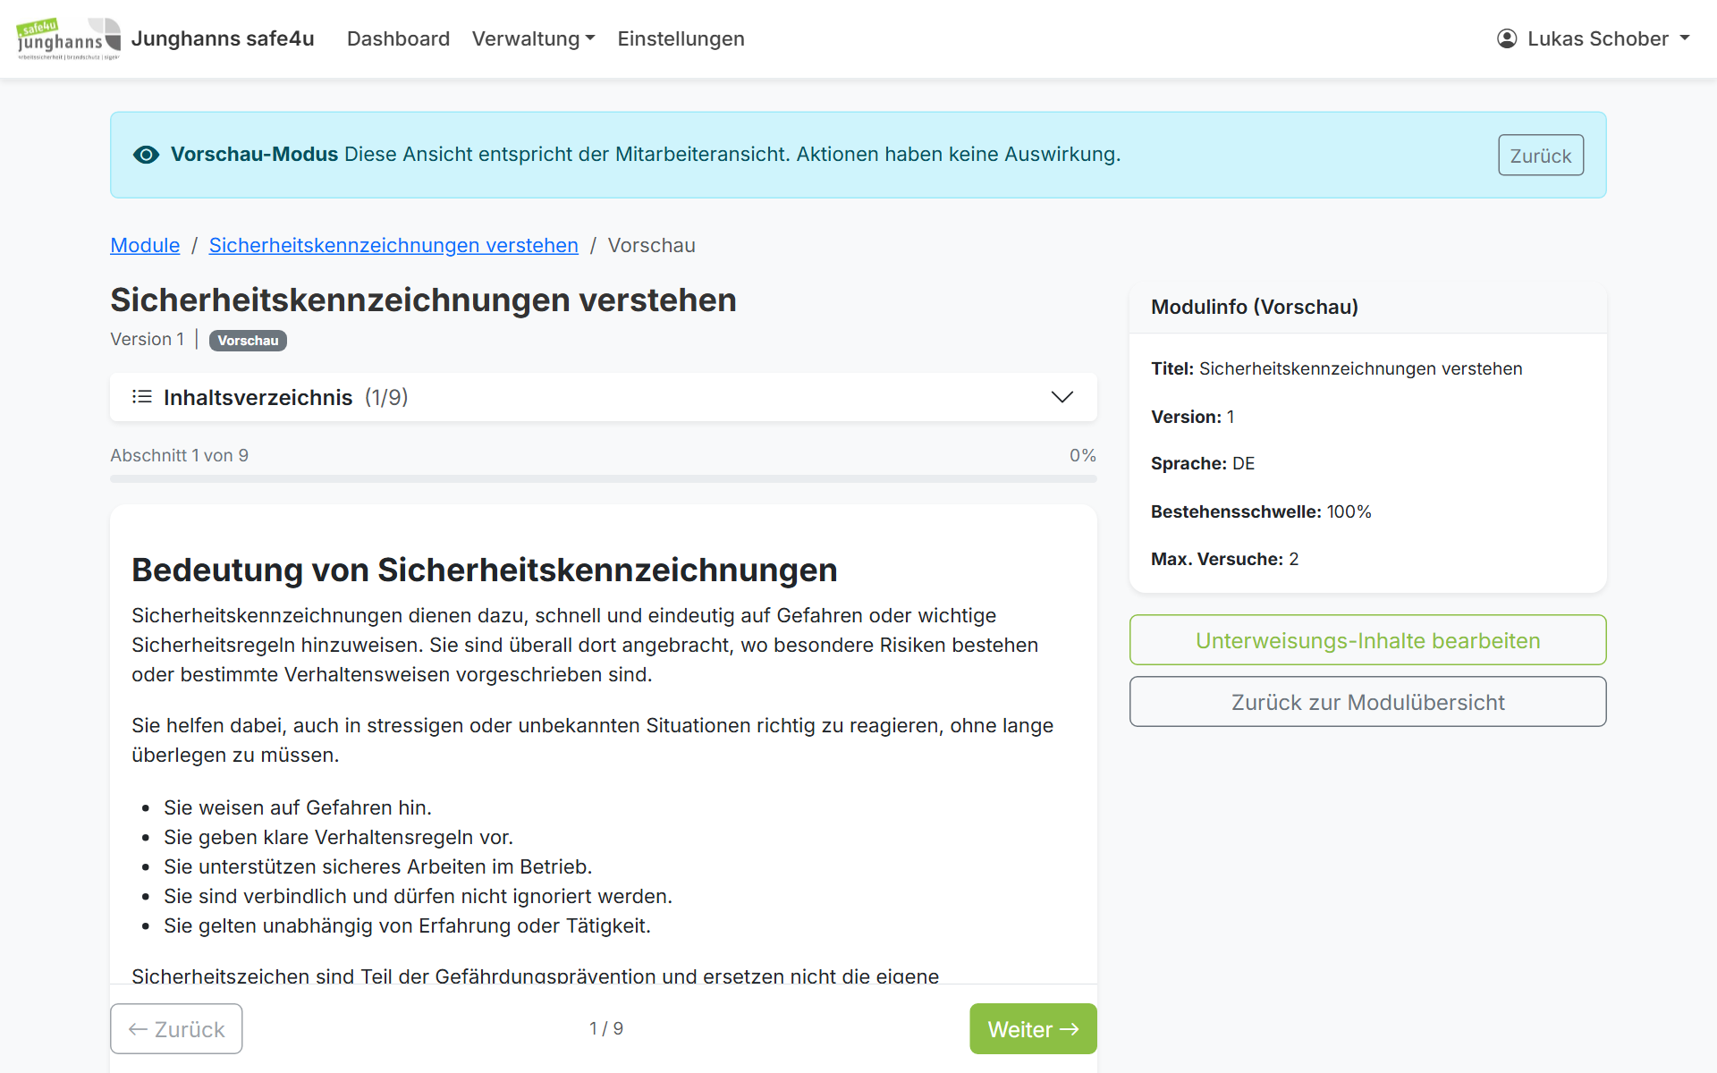Open the Verwaltung dropdown menu

[533, 38]
